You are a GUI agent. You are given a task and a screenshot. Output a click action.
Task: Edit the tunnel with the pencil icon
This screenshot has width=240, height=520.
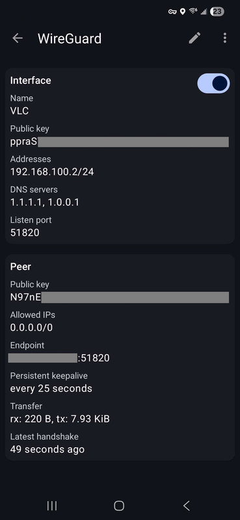click(194, 38)
